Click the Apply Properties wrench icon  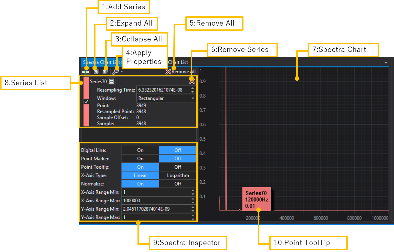point(115,72)
